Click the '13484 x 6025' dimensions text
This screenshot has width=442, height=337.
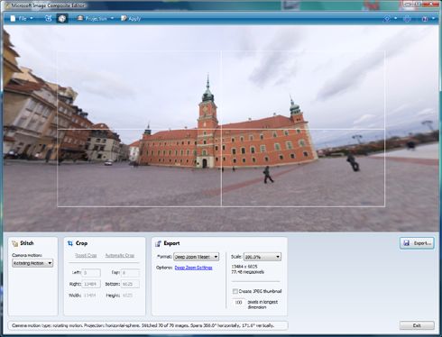244,267
